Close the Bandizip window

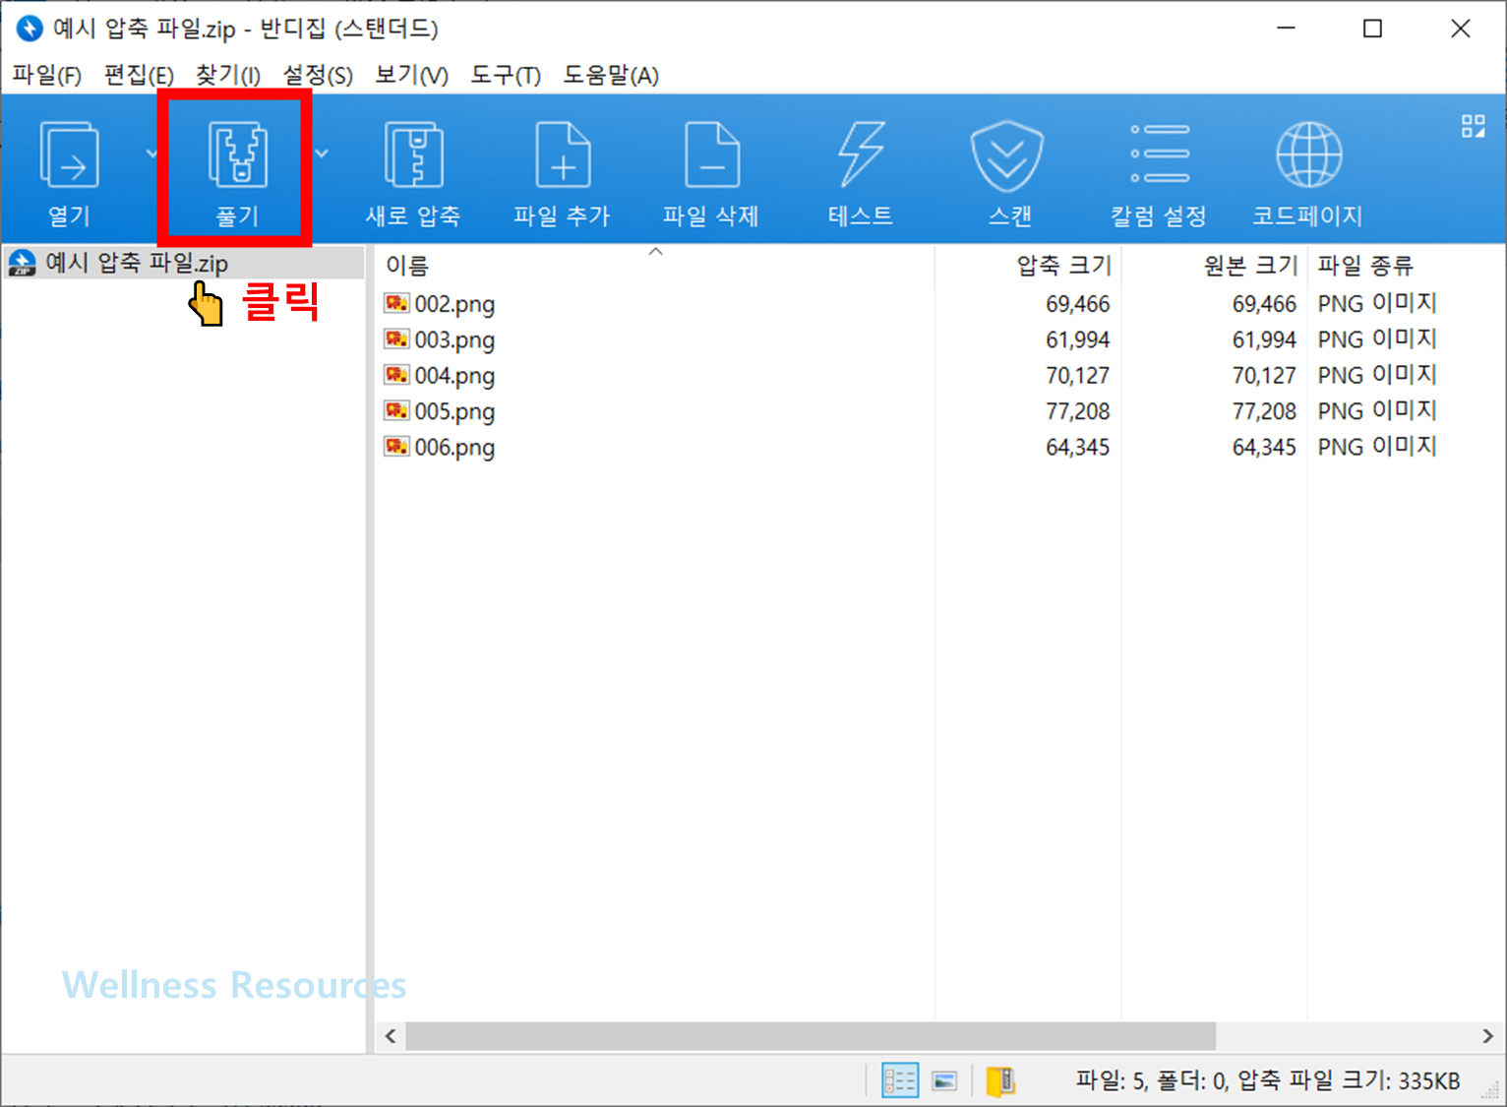(1460, 28)
